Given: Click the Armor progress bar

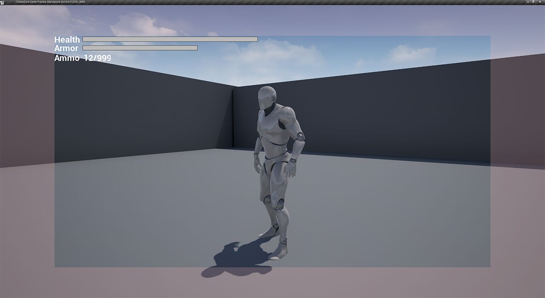Looking at the screenshot, I should point(140,48).
